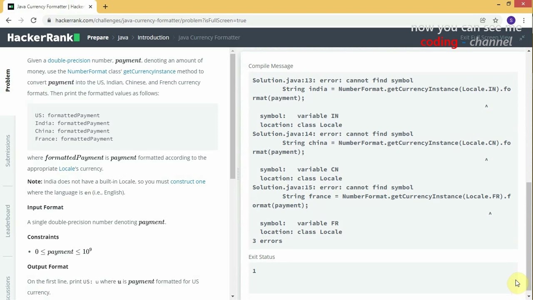Bookmark this page with the star icon
Viewport: 533px width, 300px height.
tap(496, 20)
